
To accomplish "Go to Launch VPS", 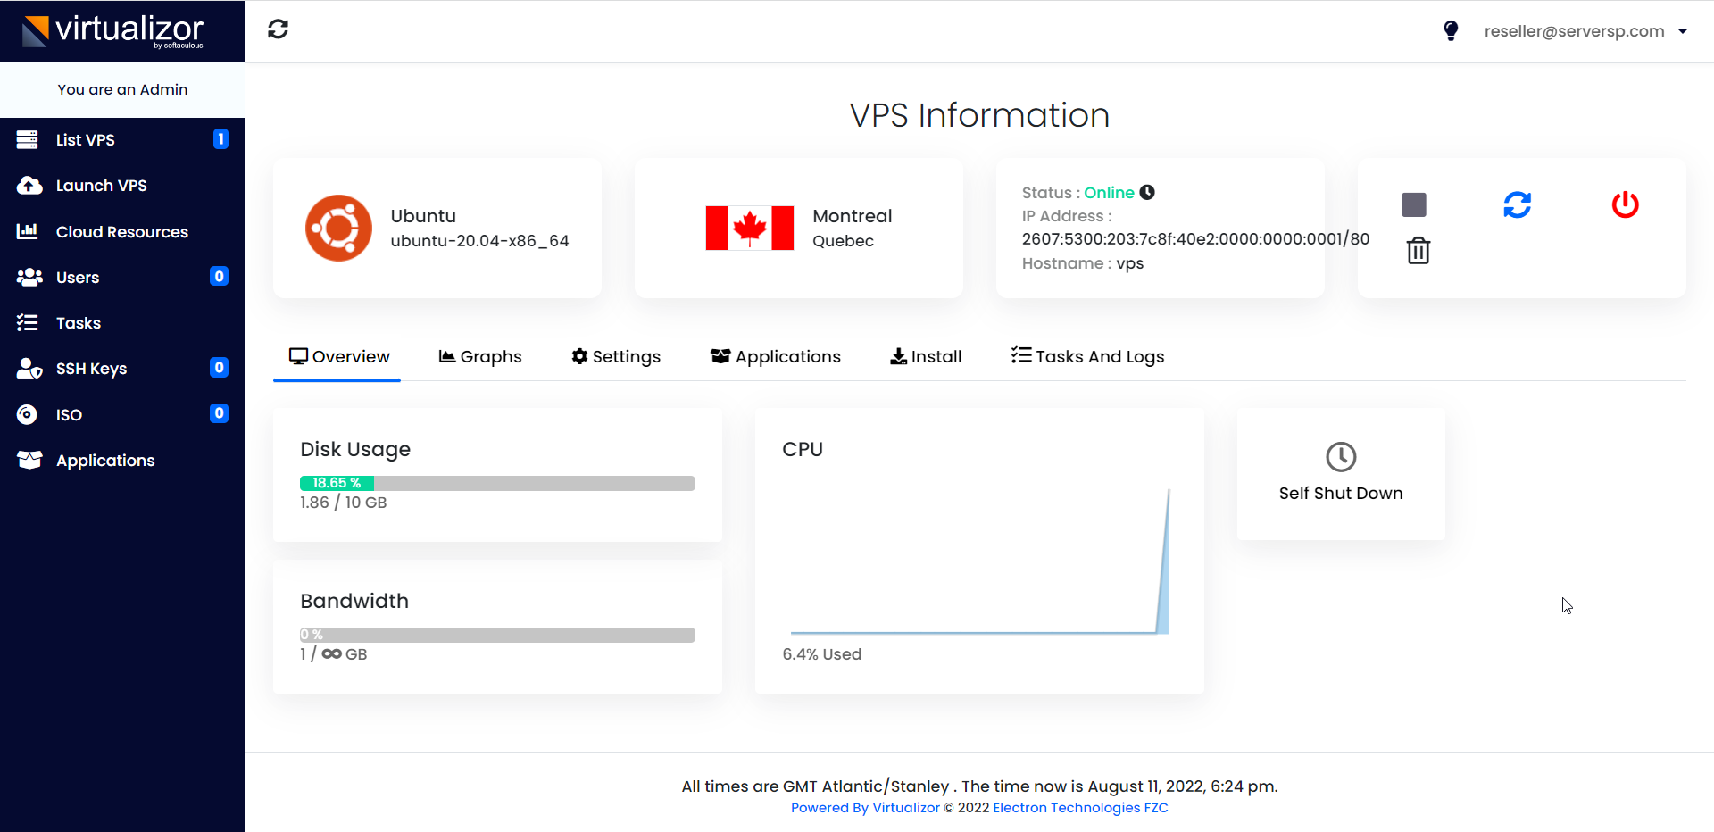I will click(x=122, y=186).
